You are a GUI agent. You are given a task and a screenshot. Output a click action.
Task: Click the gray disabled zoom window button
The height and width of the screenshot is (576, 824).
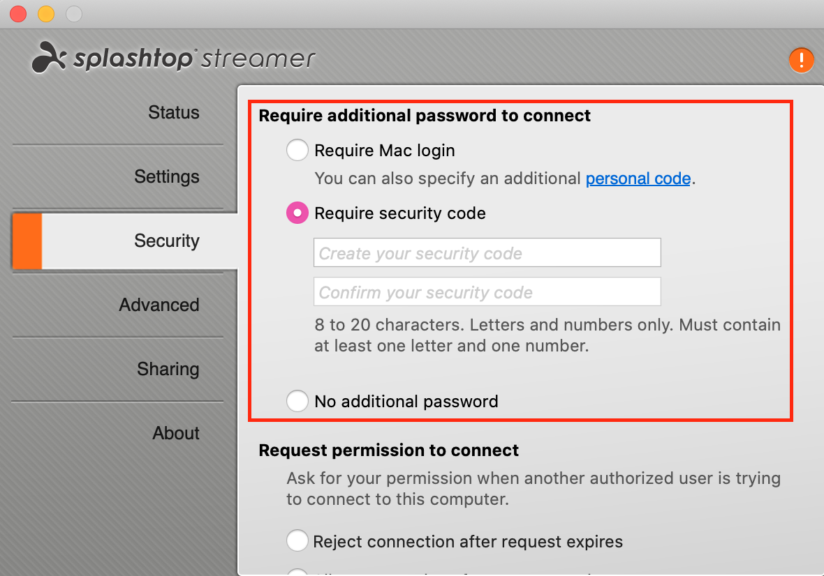coord(73,13)
